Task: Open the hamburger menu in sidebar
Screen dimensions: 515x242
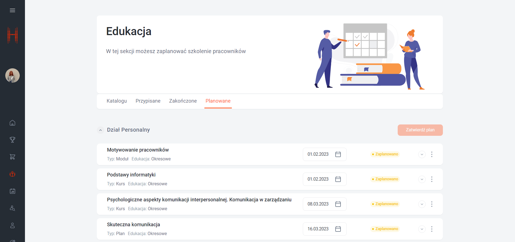Action: coord(12,11)
